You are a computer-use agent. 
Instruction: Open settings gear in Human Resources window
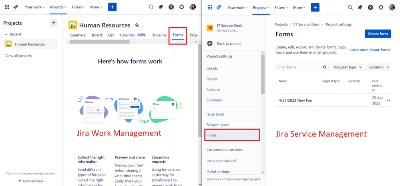click(182, 7)
